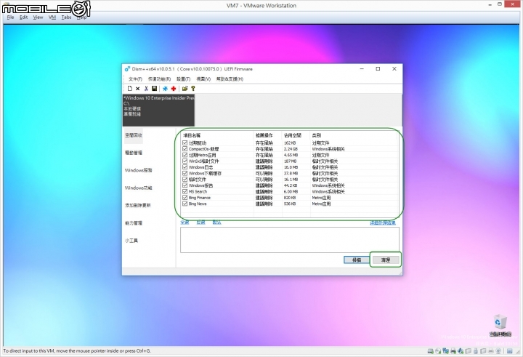Click the black X delete toolbar icon
The width and height of the screenshot is (523, 357).
[137, 89]
